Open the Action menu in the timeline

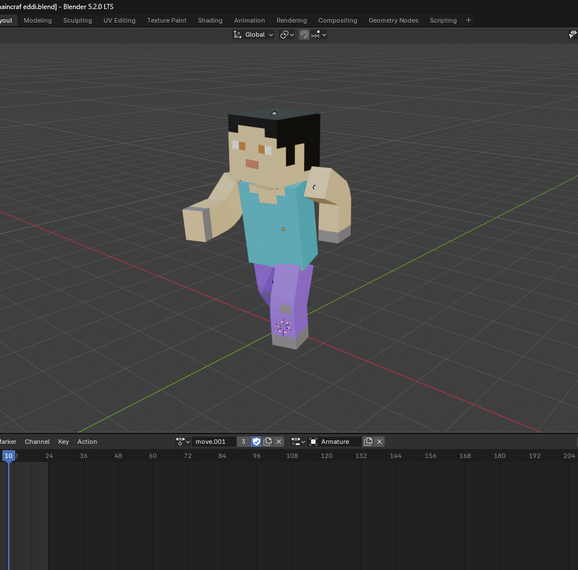(x=87, y=442)
